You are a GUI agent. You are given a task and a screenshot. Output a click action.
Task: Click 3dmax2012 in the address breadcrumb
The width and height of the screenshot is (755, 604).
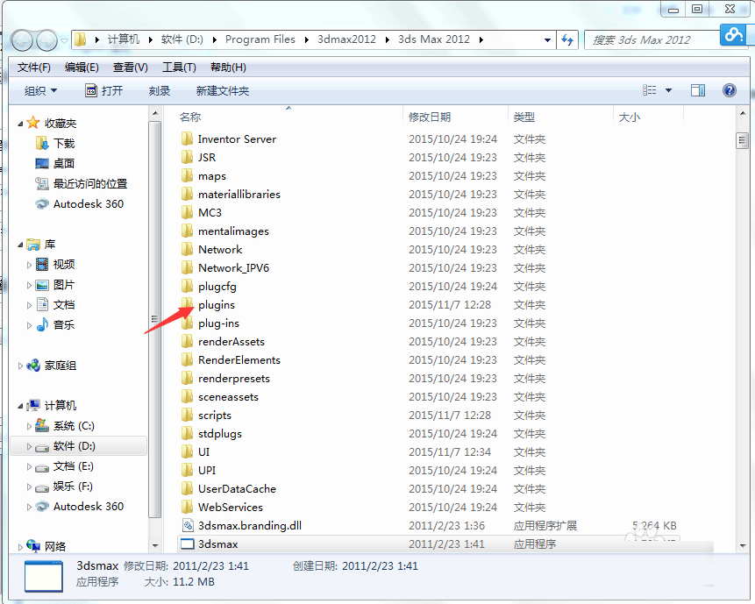coord(346,39)
